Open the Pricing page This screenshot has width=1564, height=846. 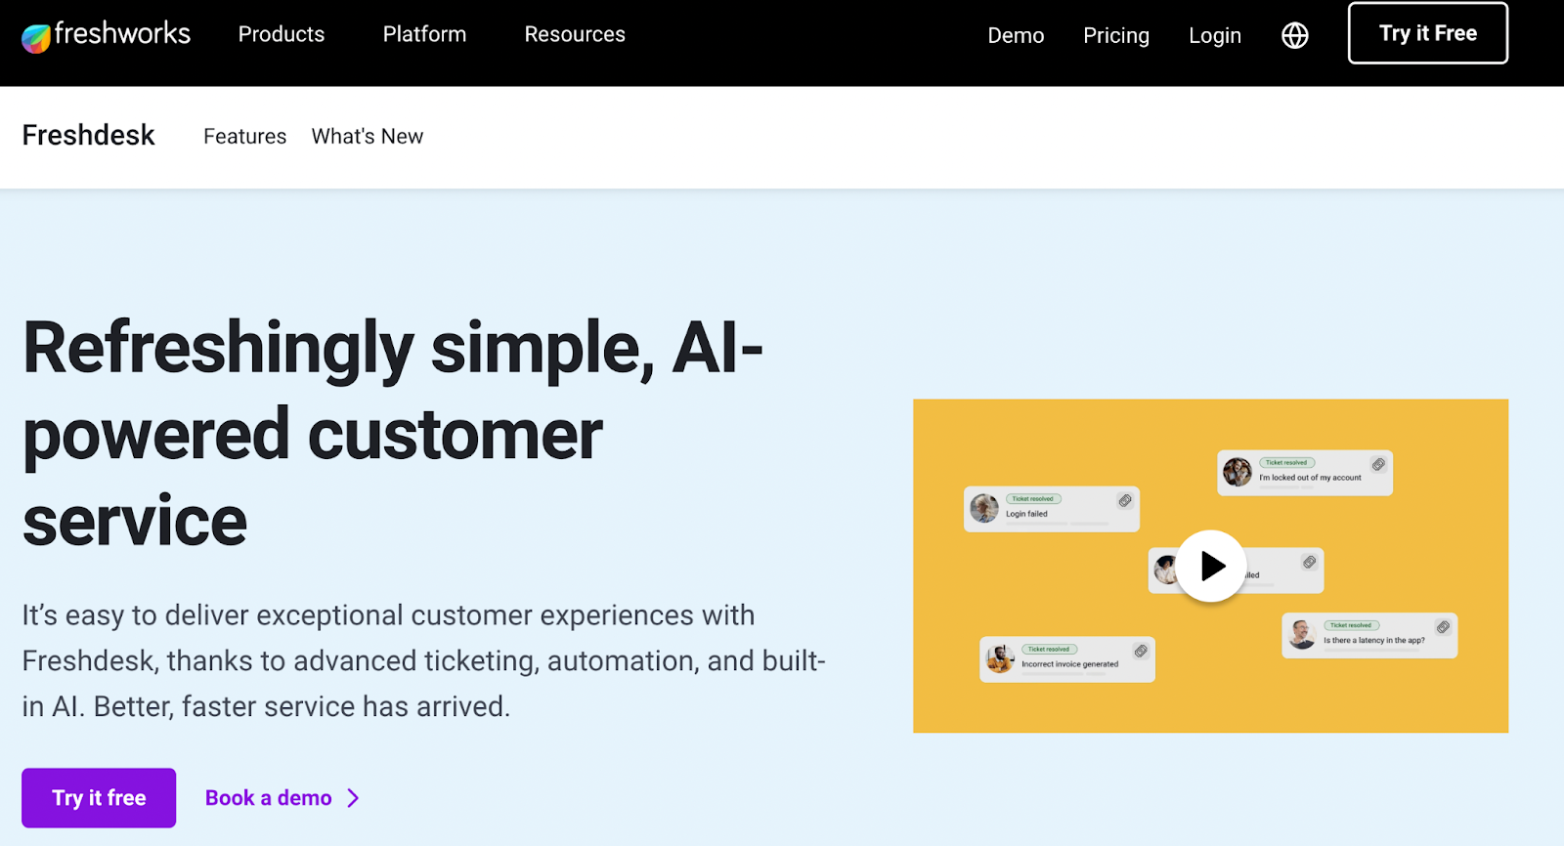click(1116, 35)
